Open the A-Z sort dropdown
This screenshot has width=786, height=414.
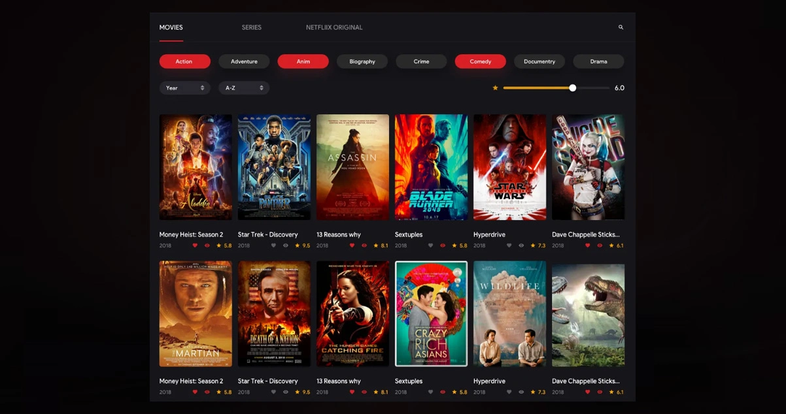point(244,88)
